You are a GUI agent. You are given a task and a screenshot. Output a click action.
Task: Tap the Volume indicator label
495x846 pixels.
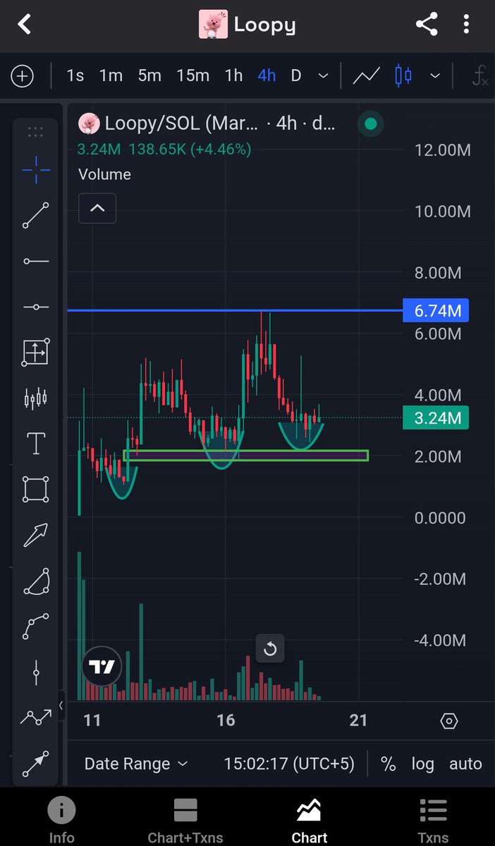coord(104,174)
